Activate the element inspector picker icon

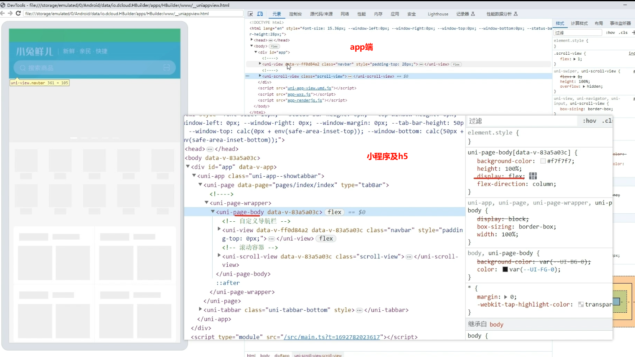pyautogui.click(x=250, y=14)
